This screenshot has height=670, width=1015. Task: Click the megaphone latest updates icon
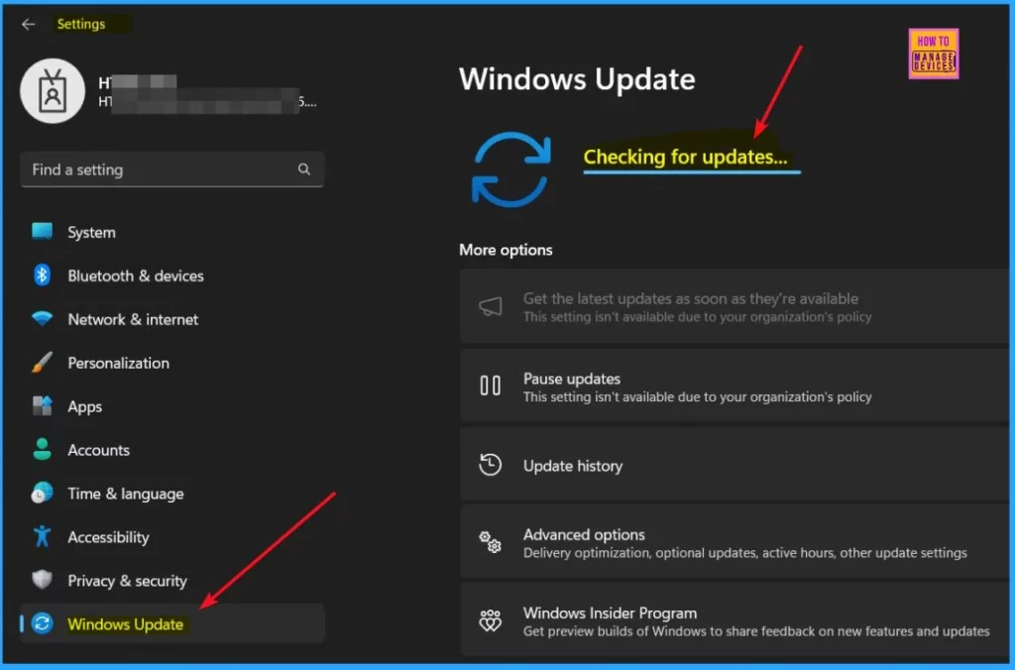[490, 306]
